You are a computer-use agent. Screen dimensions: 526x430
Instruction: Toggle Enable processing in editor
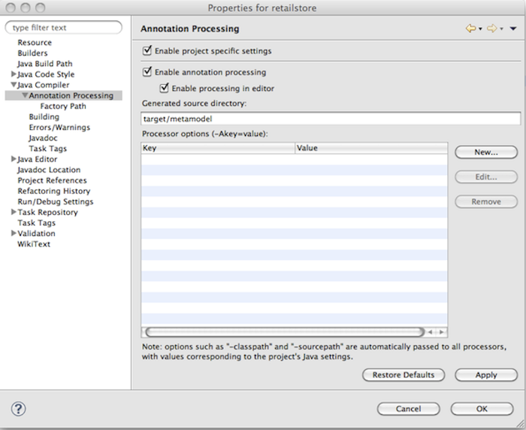165,88
